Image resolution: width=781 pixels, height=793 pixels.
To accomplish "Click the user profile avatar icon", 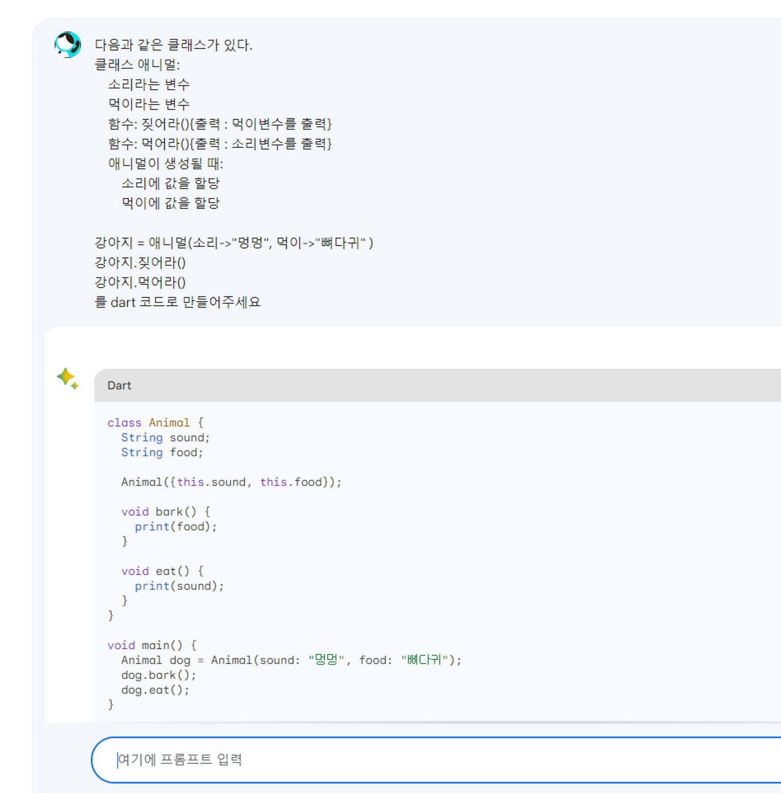I will [x=68, y=45].
